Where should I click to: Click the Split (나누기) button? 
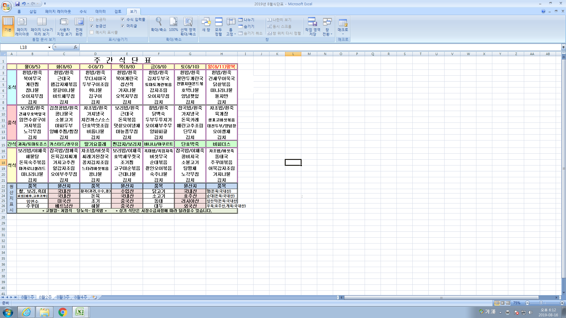tap(246, 20)
